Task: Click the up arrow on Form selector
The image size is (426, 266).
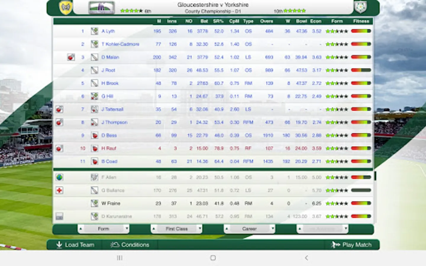Action: 80,228
